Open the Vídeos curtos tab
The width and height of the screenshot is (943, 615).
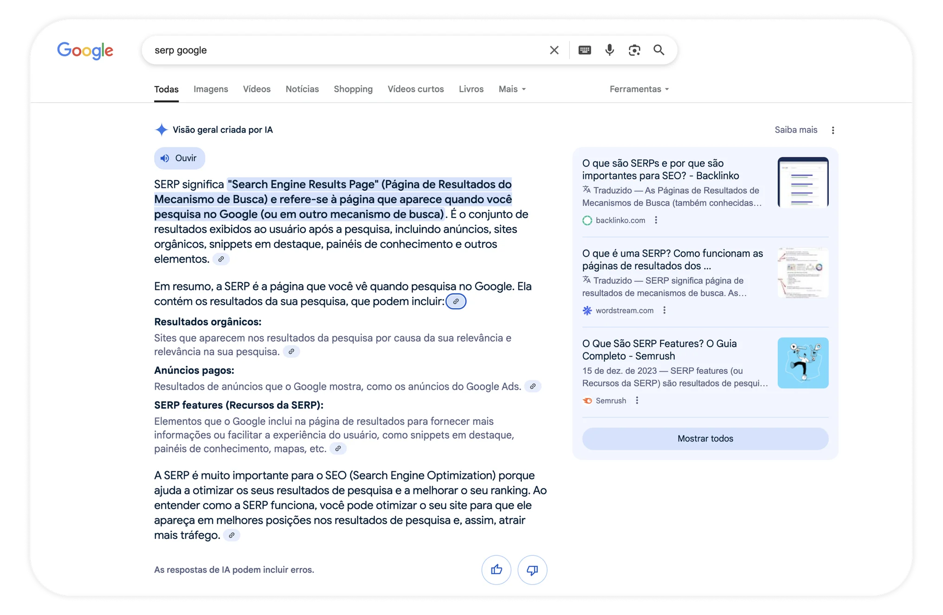416,89
